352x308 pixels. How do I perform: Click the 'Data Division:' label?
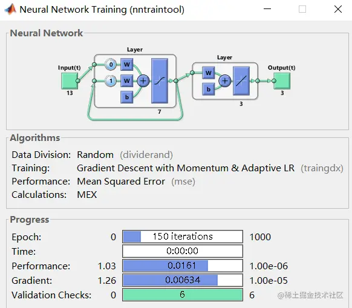(41, 155)
